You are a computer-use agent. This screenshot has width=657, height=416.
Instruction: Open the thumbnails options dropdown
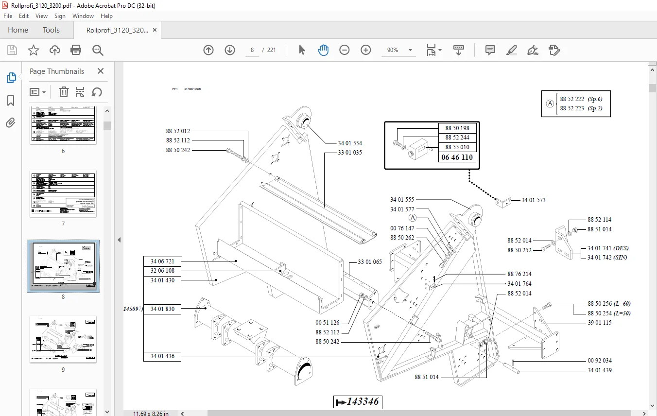[x=38, y=92]
